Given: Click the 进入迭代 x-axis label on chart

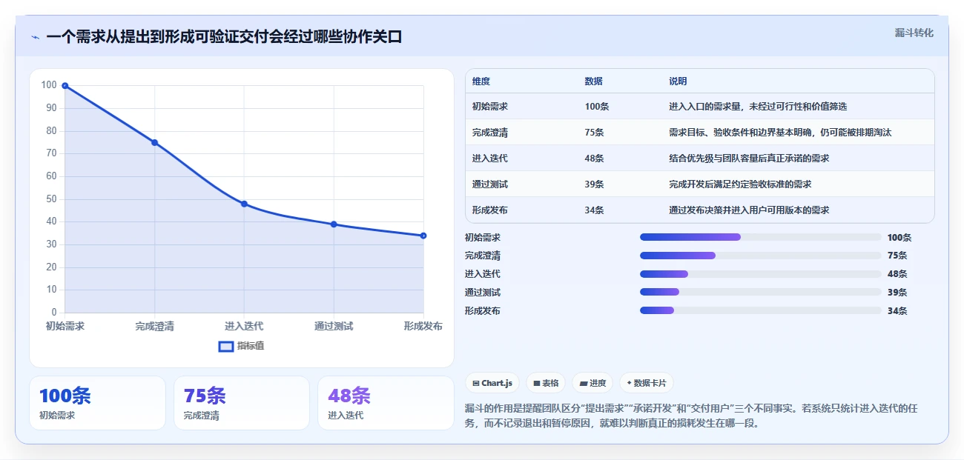Looking at the screenshot, I should pos(244,326).
